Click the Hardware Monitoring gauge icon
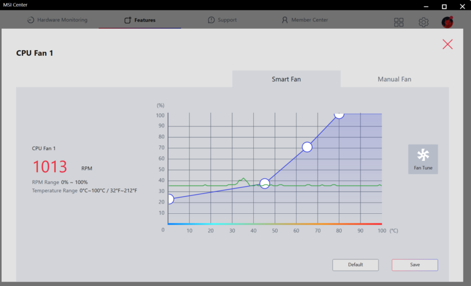Image resolution: width=471 pixels, height=286 pixels. [x=30, y=20]
